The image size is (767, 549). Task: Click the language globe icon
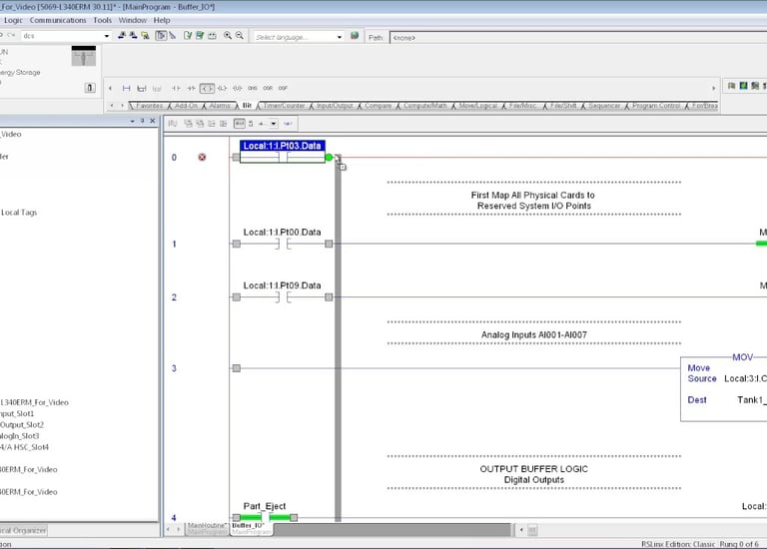pyautogui.click(x=355, y=36)
